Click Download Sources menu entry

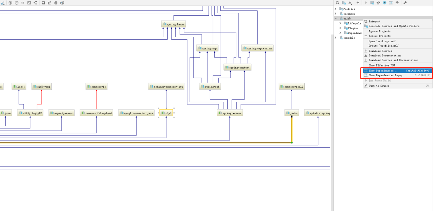(x=398, y=51)
